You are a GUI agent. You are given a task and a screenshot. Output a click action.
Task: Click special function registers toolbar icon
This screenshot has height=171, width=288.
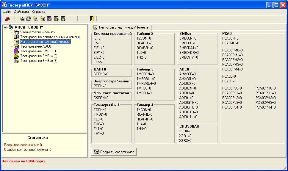(x=36, y=19)
